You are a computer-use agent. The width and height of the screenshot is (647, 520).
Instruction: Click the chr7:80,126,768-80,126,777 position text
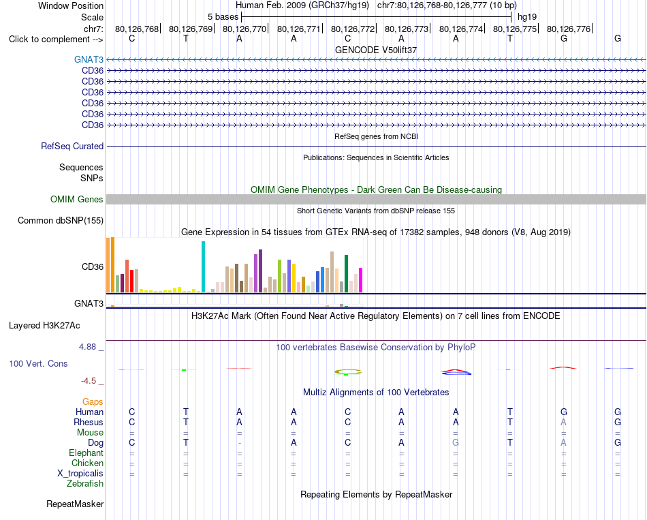click(447, 5)
